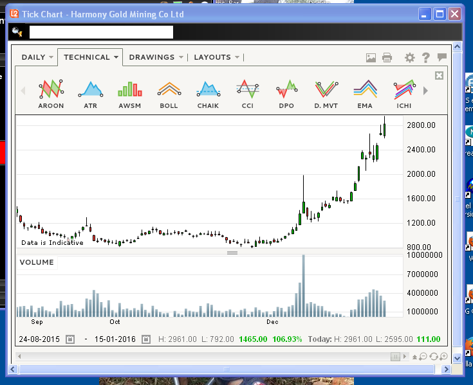
Task: Open the help question mark
Action: point(425,58)
